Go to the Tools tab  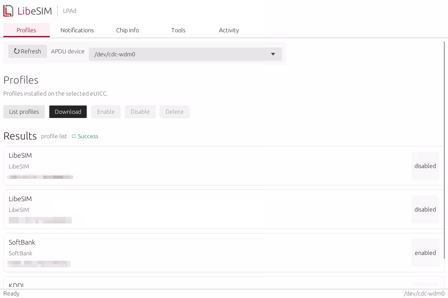point(178,30)
